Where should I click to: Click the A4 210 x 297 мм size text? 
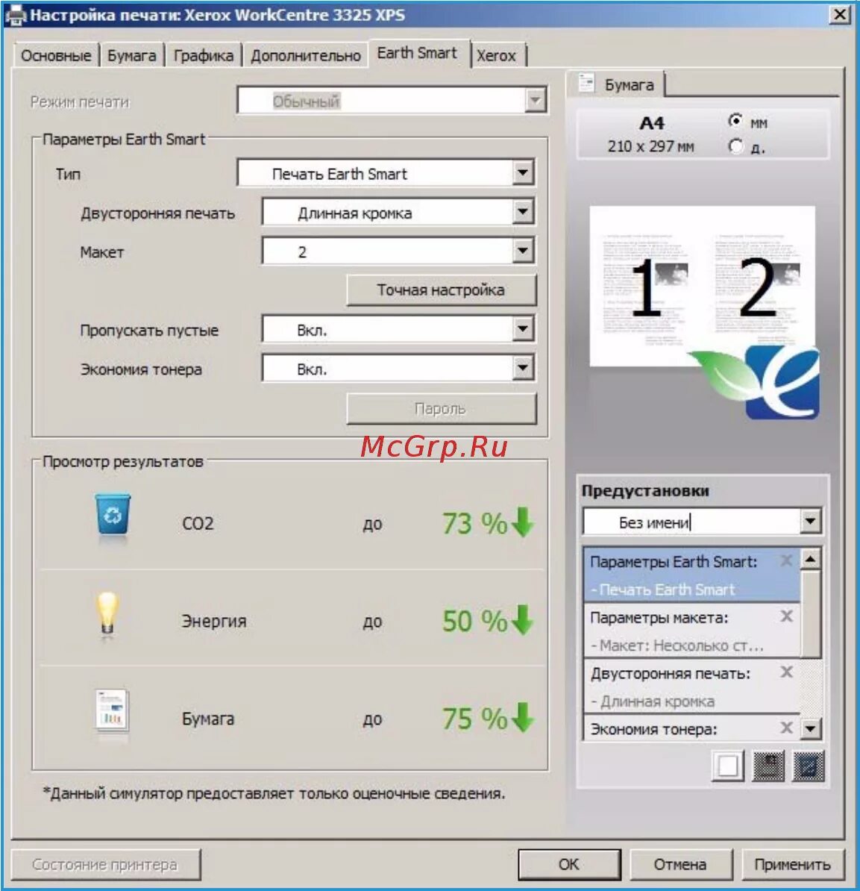coord(651,134)
